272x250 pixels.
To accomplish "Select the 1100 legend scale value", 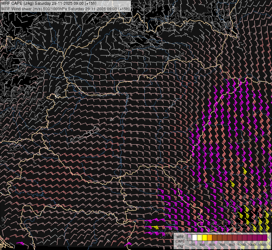I will (242, 244).
